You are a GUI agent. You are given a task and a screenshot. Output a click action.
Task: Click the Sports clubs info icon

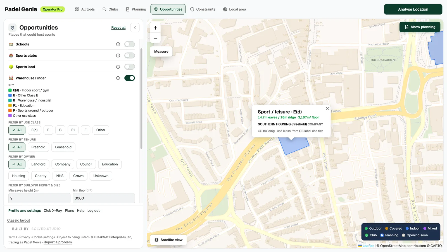coord(118,55)
